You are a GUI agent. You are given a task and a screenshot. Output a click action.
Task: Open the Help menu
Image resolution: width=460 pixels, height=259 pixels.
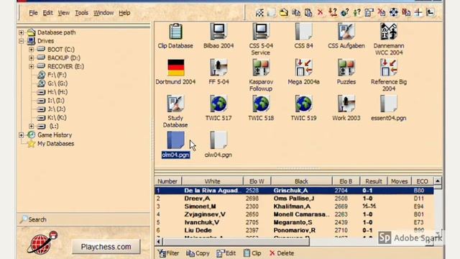[124, 13]
